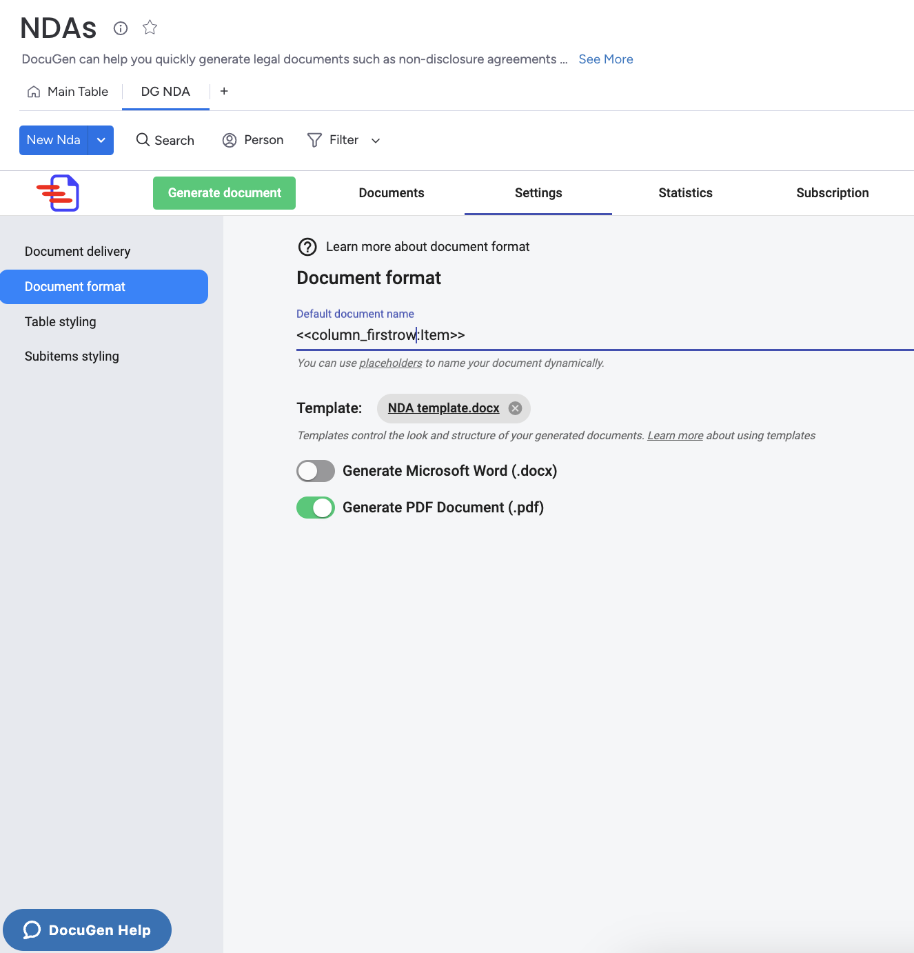
Task: Click the Default document name input field
Action: (x=605, y=335)
